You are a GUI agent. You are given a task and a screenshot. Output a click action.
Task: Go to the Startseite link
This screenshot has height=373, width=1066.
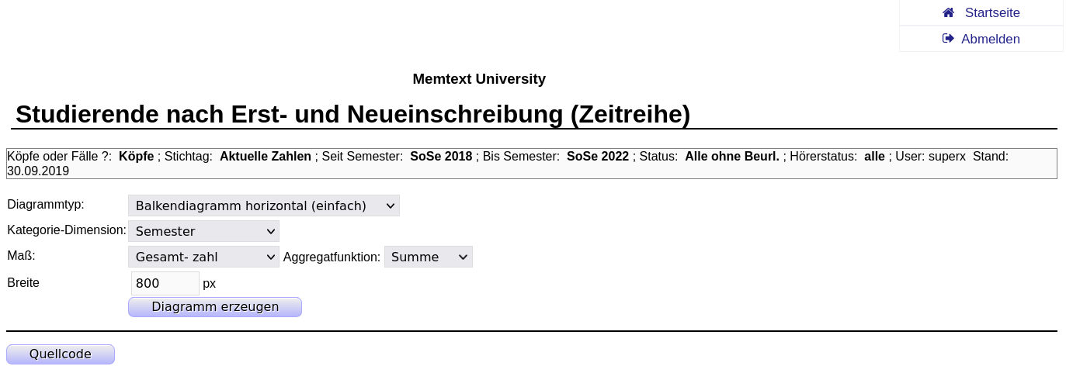992,12
